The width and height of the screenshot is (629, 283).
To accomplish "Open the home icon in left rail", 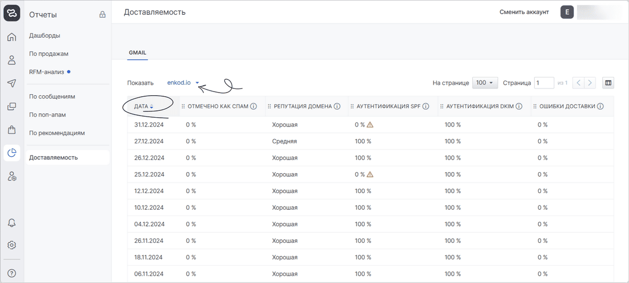I will [x=12, y=37].
